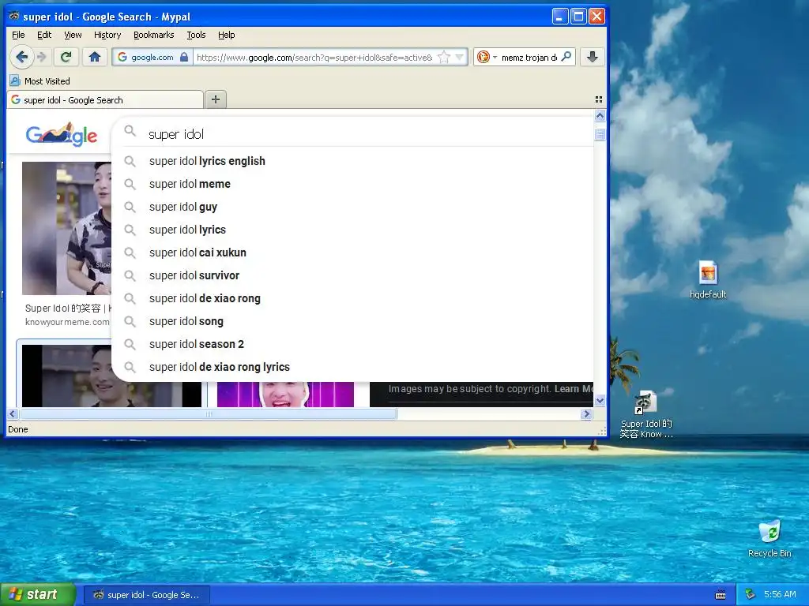Select the Super Idol shortcut desktop icon
Viewport: 809px width, 606px height.
point(646,415)
